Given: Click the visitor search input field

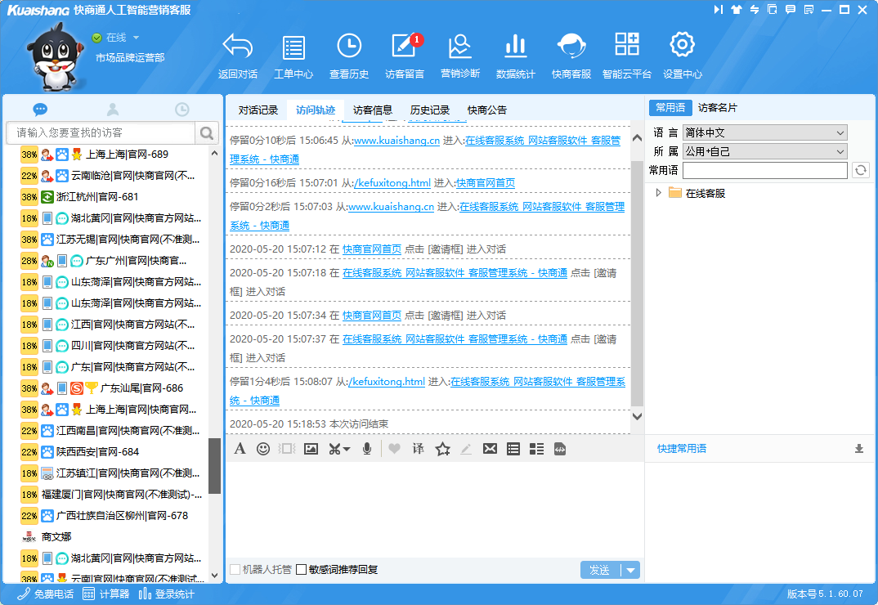Looking at the screenshot, I should [x=101, y=132].
